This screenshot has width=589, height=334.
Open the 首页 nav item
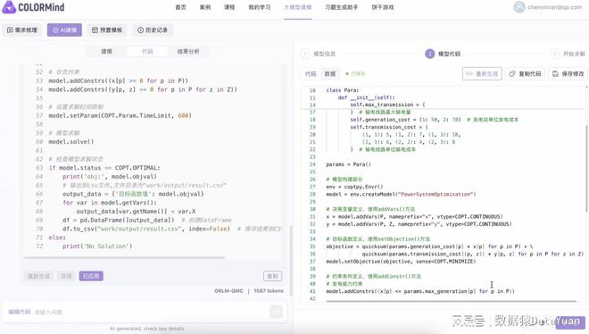pyautogui.click(x=180, y=7)
